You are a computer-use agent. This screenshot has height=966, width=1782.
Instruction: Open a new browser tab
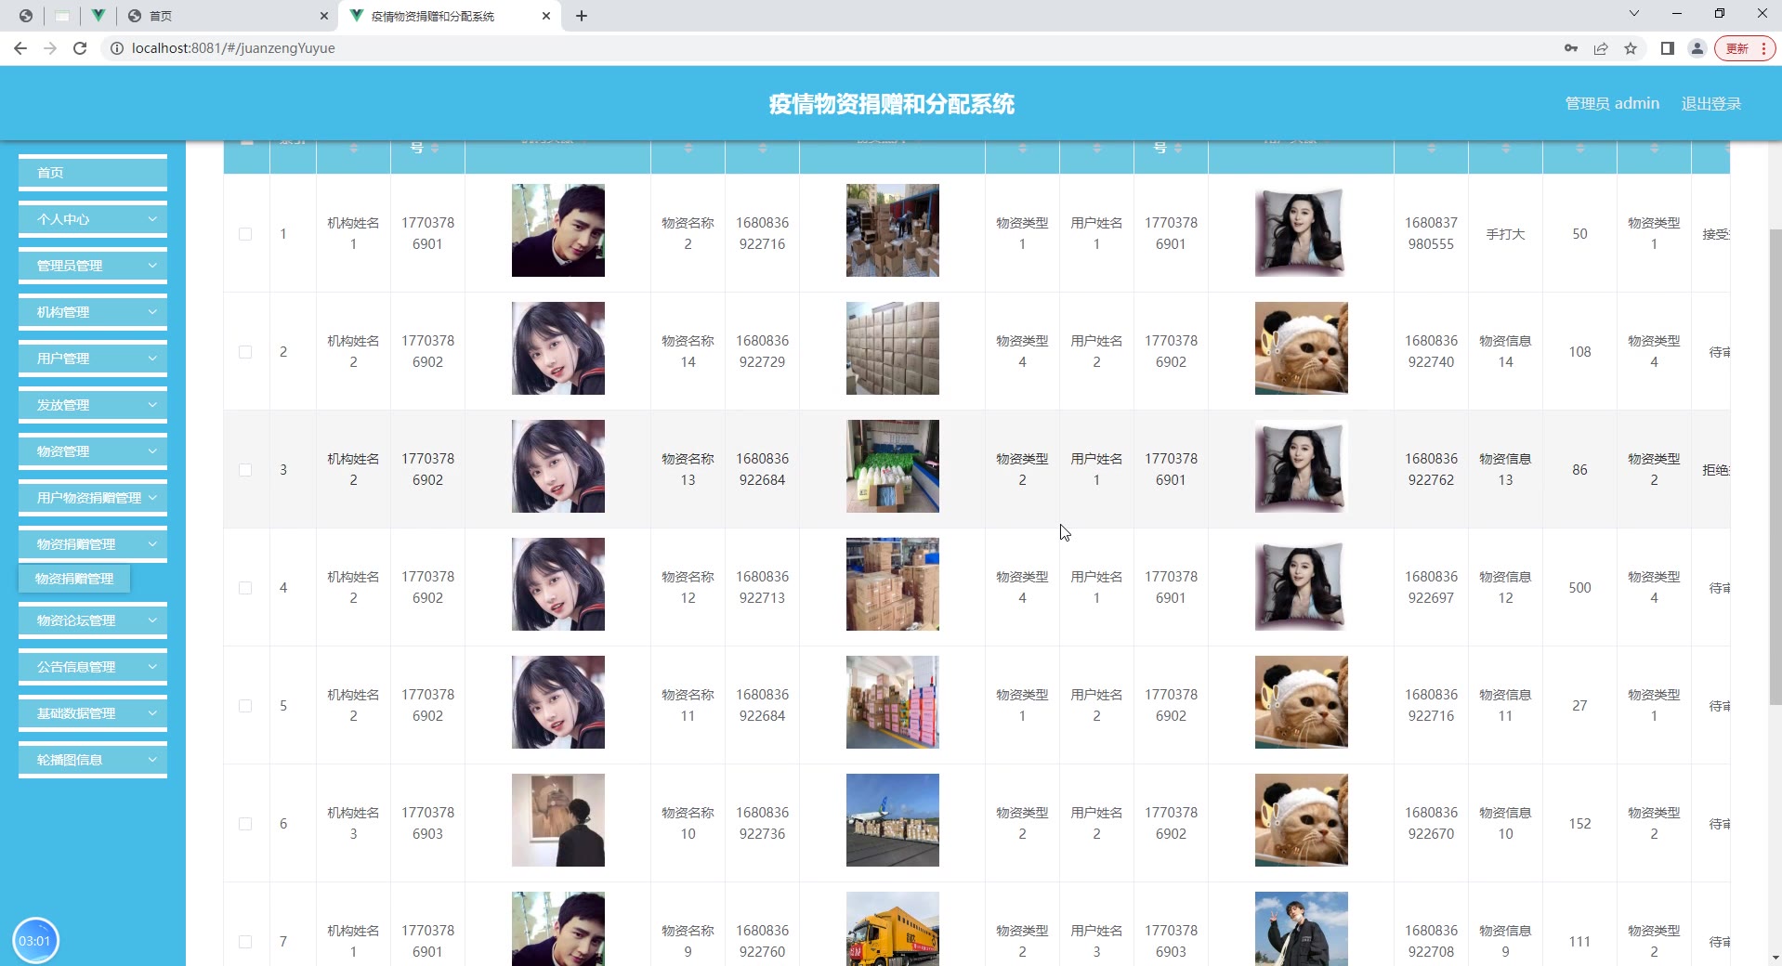coord(582,16)
